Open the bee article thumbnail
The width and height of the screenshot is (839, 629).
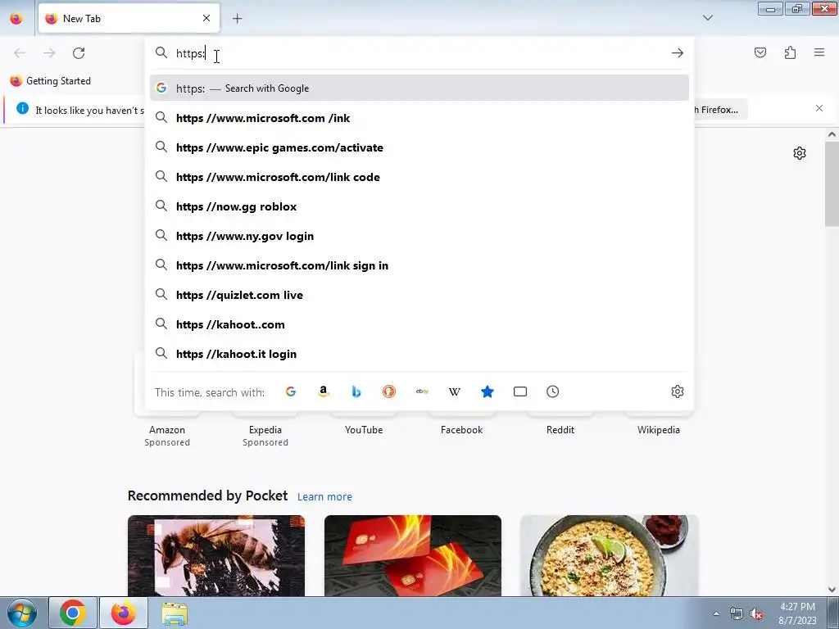(216, 556)
